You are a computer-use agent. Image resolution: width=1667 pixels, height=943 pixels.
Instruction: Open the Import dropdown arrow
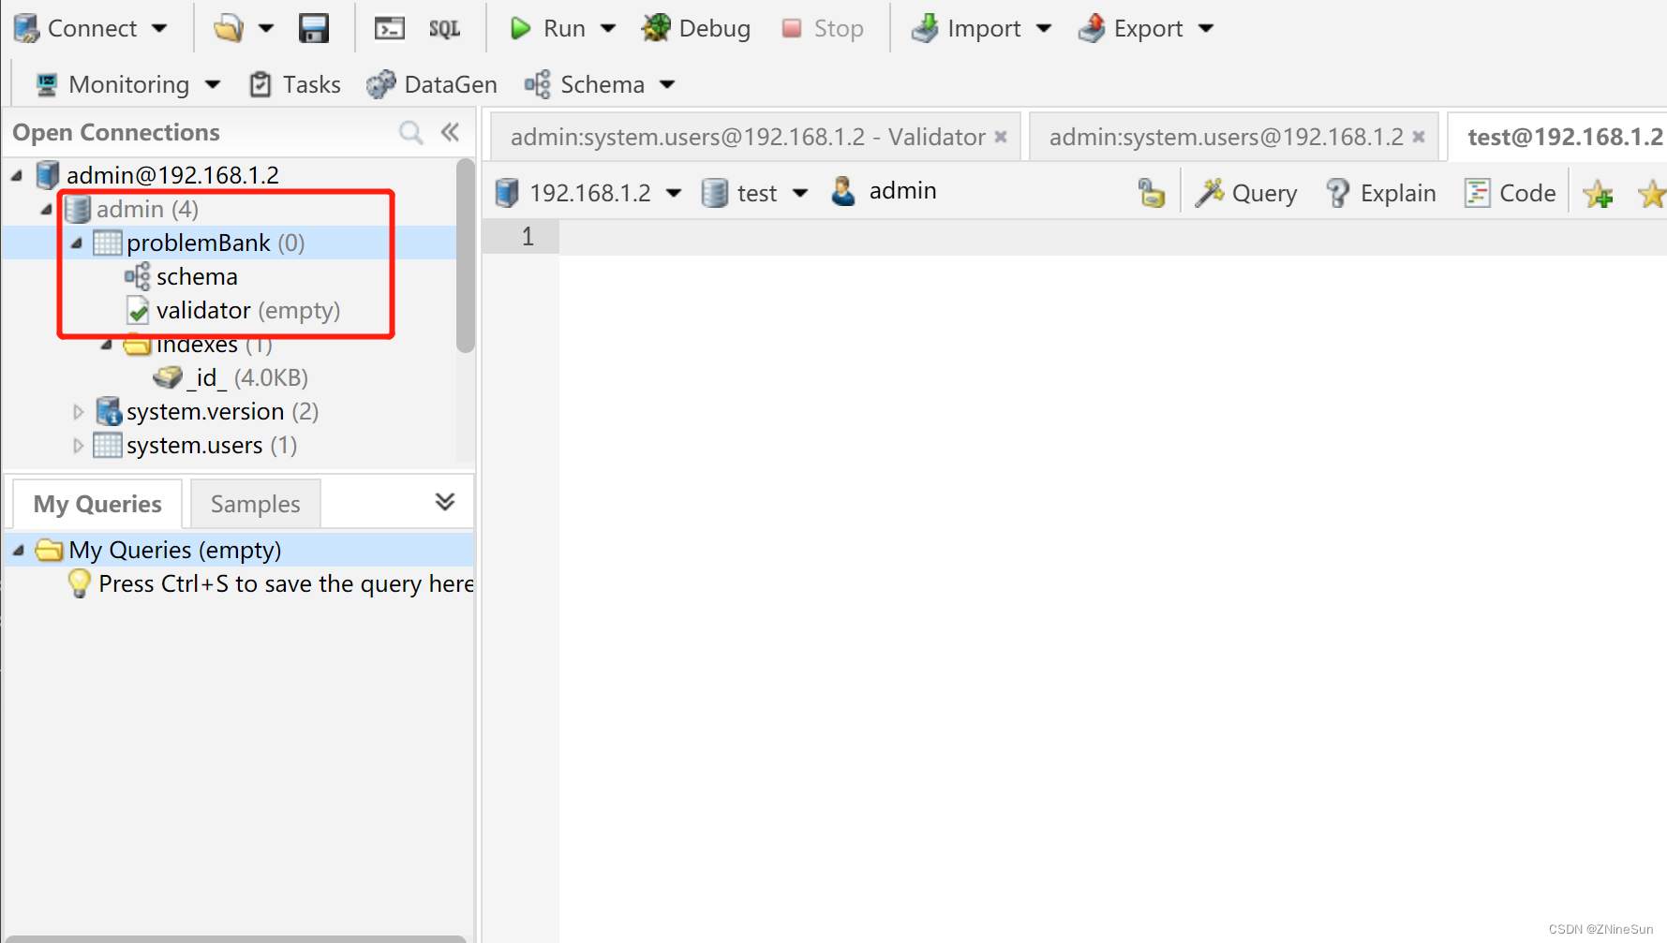[x=1043, y=28]
